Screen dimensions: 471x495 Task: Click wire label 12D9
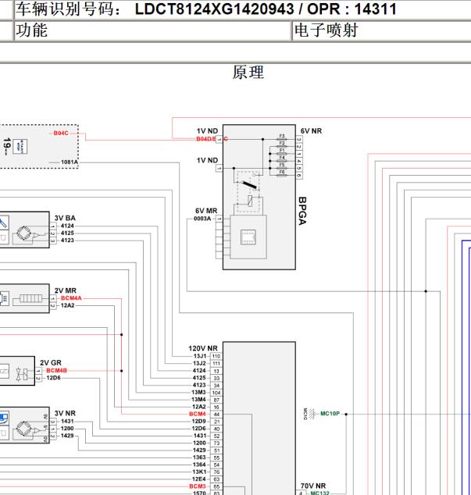coord(198,422)
